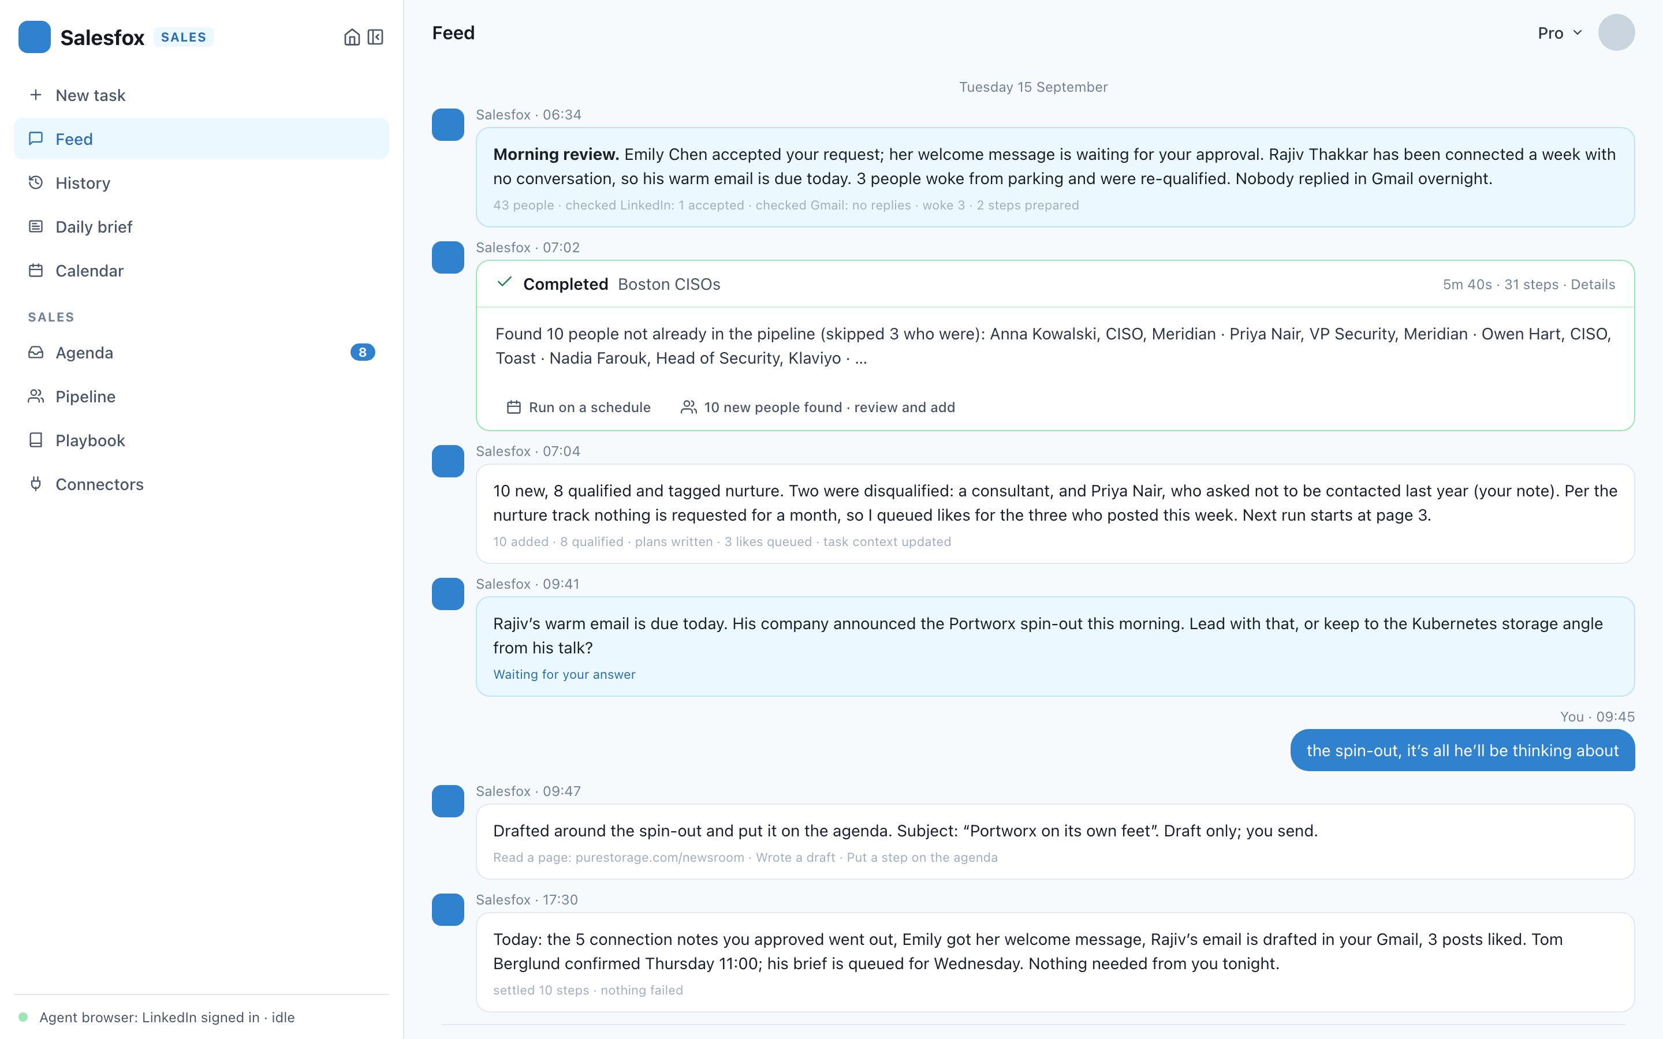Click the Connectors plug icon

click(36, 484)
